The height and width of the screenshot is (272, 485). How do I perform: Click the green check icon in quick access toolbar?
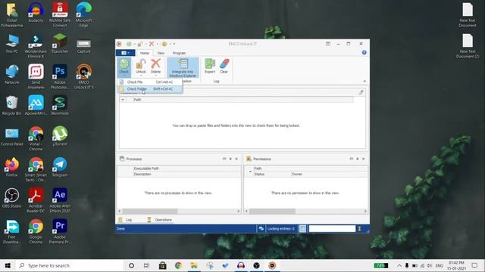click(129, 44)
